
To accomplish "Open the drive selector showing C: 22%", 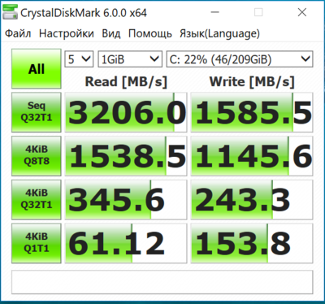I will (x=240, y=59).
